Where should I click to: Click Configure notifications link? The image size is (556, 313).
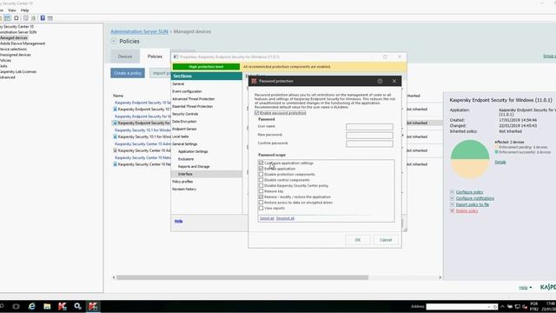pyautogui.click(x=475, y=198)
